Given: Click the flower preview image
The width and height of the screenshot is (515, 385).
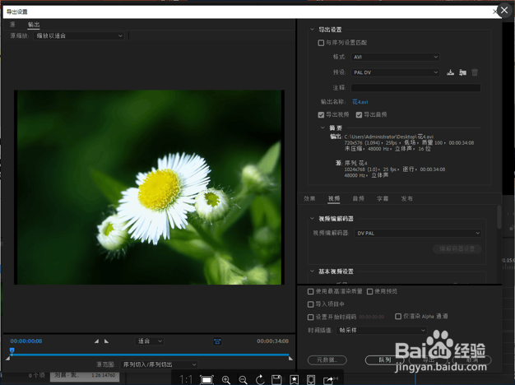Looking at the screenshot, I should tap(149, 188).
